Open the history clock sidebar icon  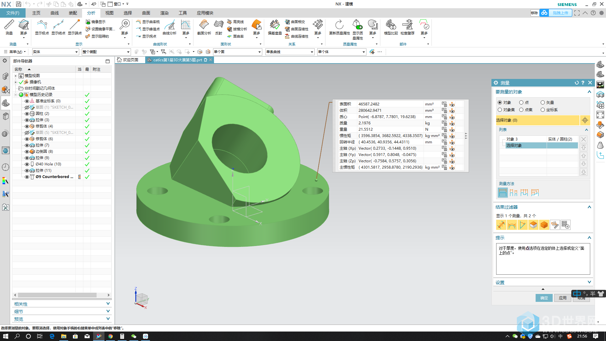(5, 167)
